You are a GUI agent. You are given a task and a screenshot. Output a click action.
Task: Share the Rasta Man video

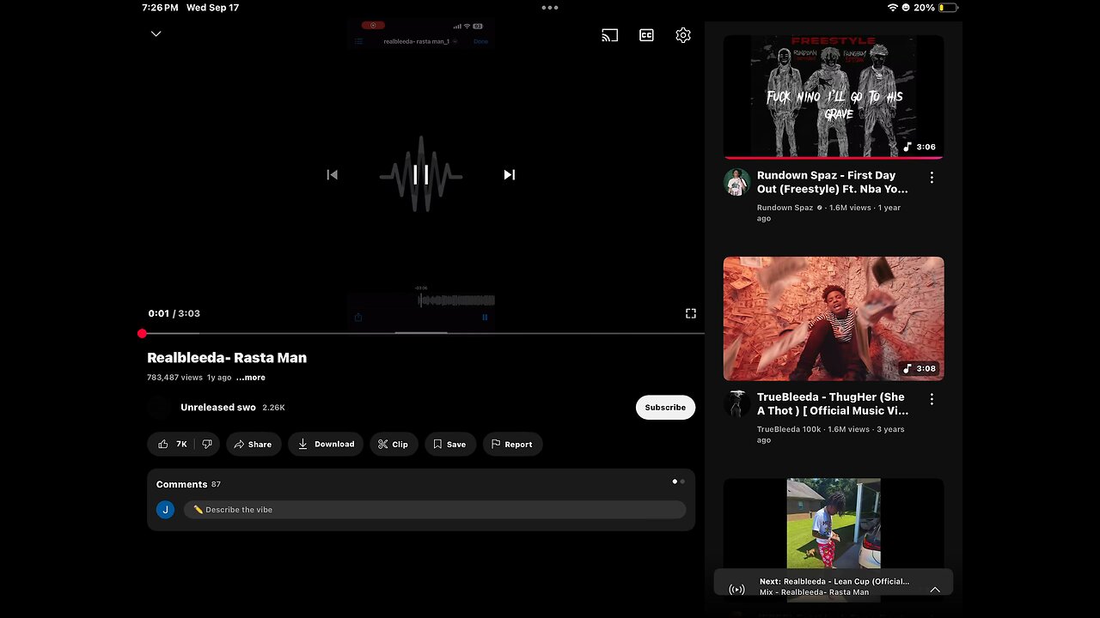pos(254,445)
